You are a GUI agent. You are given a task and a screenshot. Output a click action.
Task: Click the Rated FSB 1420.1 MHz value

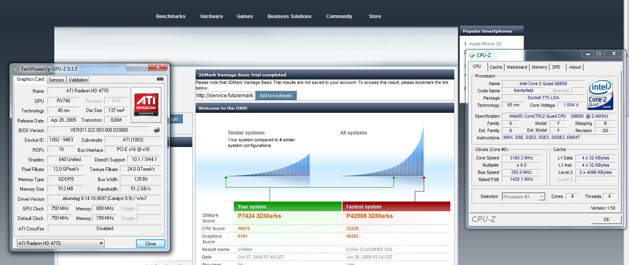(x=521, y=179)
